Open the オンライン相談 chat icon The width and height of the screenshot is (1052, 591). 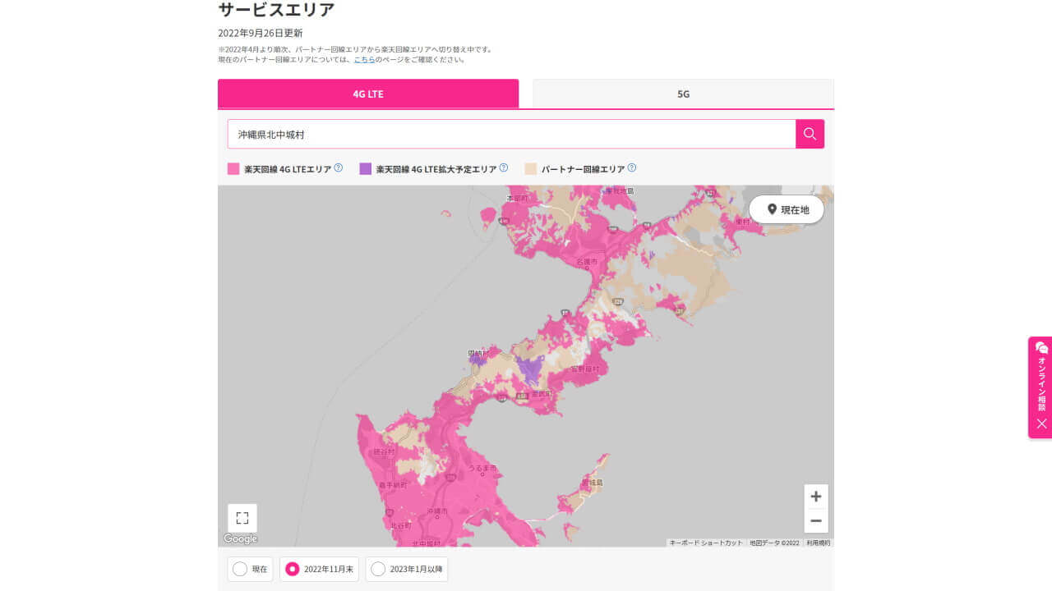[x=1040, y=347]
